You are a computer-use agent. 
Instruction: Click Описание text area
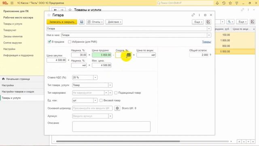pyautogui.click(x=111, y=127)
